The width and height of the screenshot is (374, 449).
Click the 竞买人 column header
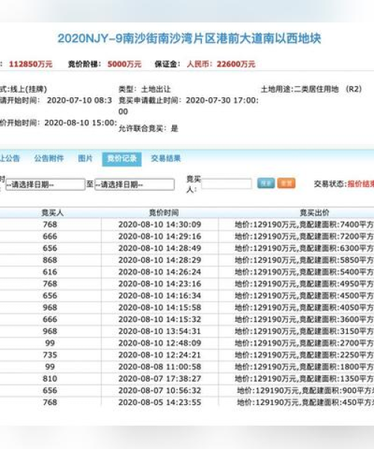pos(52,213)
